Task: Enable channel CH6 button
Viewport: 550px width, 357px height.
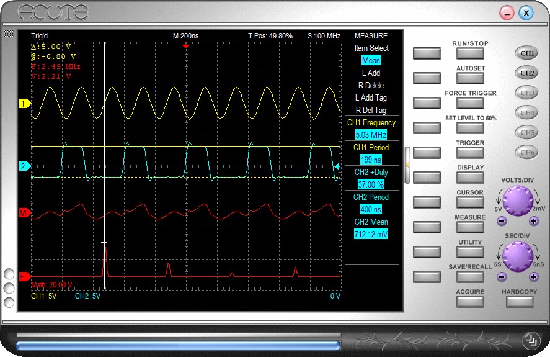Action: (527, 153)
